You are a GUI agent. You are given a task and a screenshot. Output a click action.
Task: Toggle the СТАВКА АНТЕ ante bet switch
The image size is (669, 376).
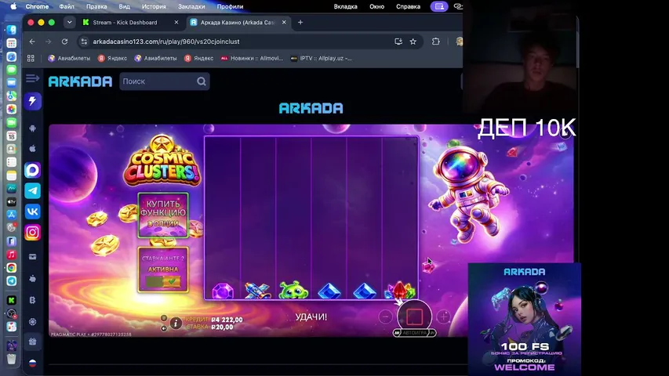pyautogui.click(x=163, y=281)
